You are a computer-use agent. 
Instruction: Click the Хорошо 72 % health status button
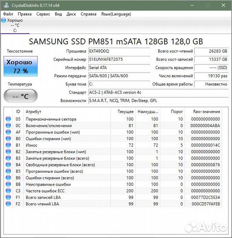21,66
